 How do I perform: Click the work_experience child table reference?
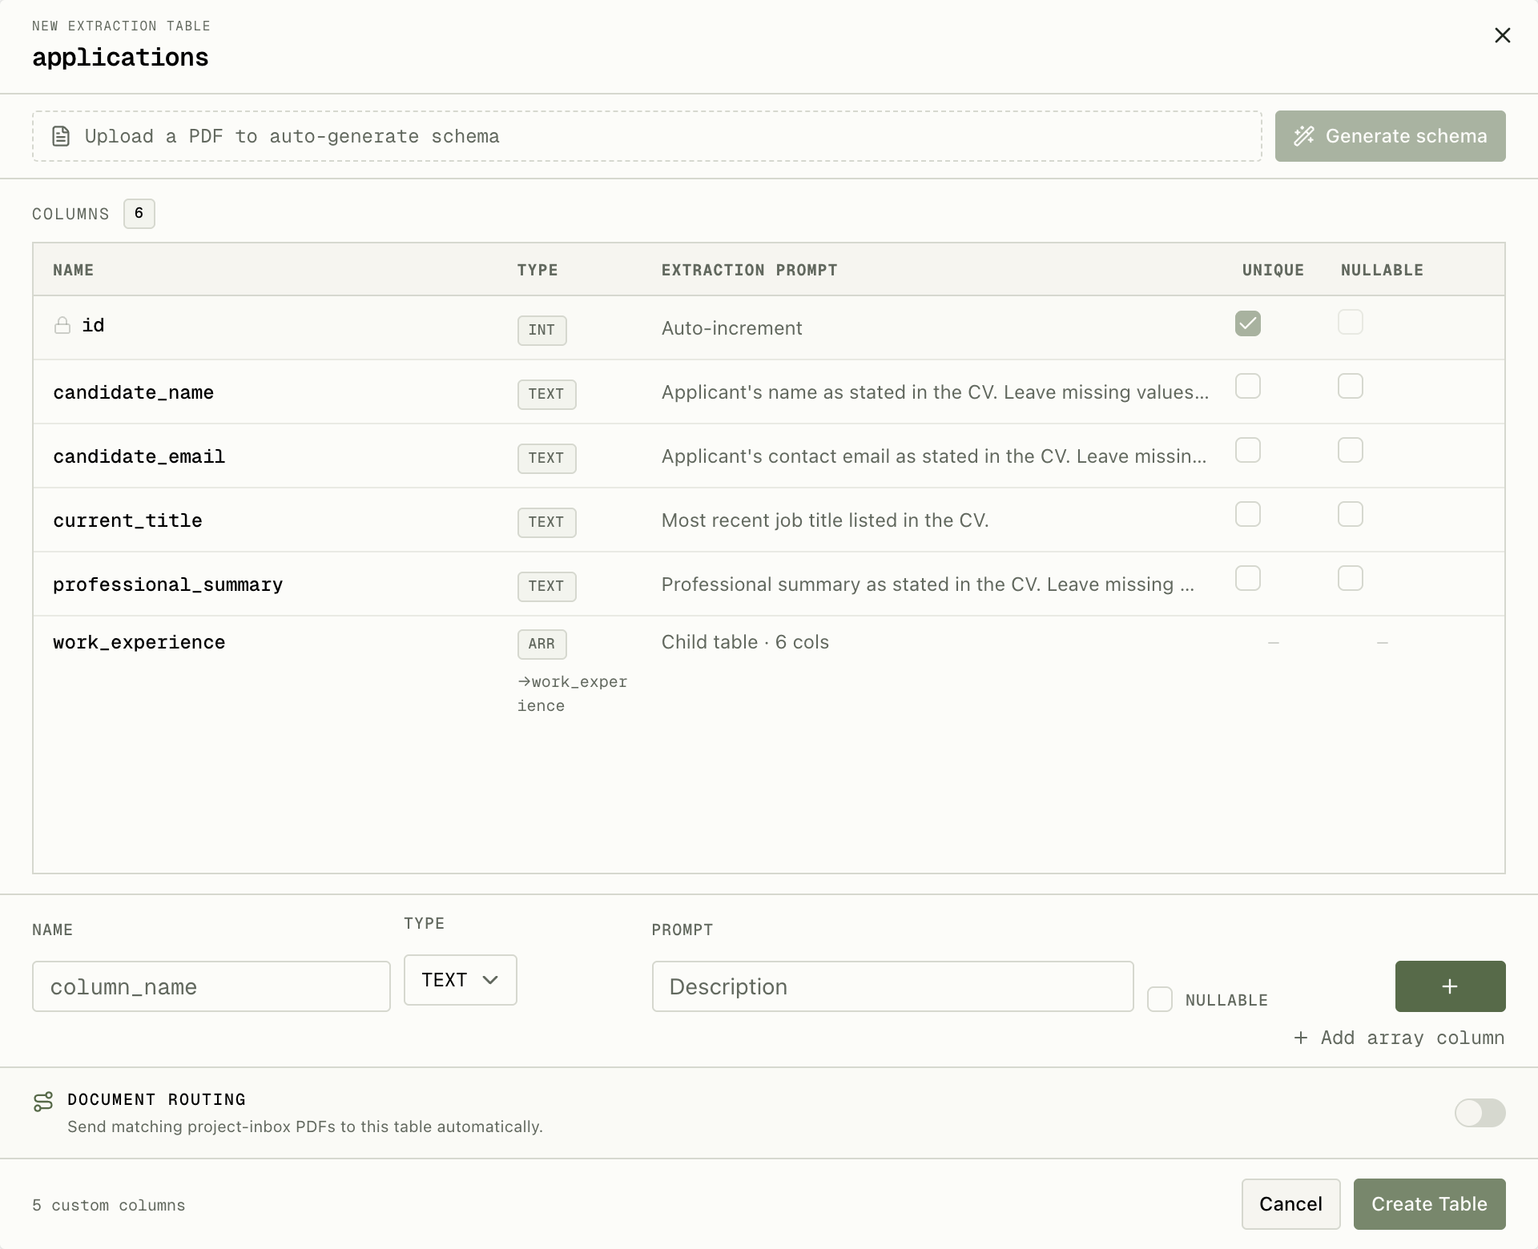[x=572, y=693]
